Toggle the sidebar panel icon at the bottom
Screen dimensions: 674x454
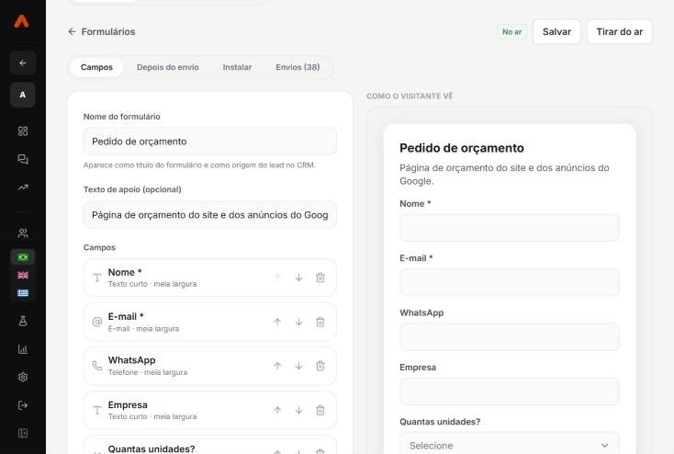23,433
